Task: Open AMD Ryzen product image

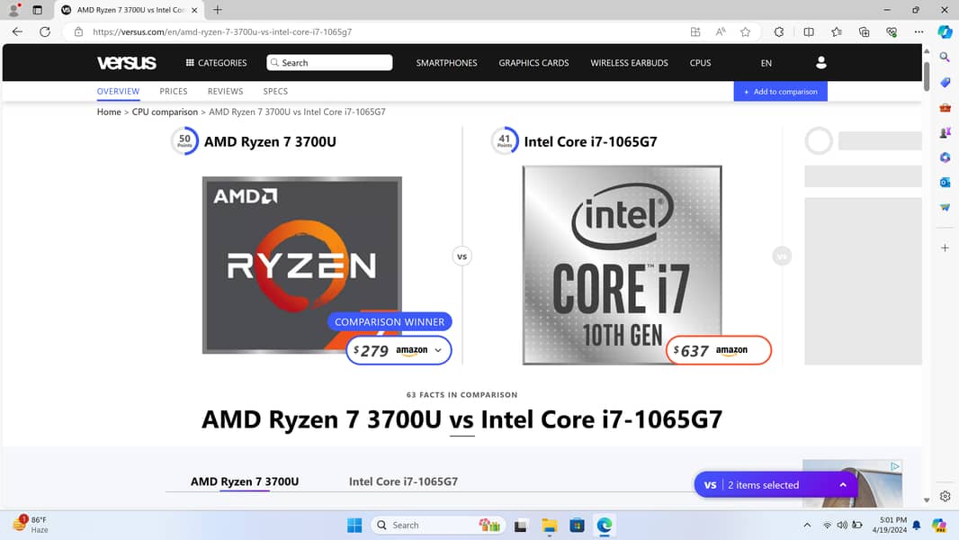Action: 302,265
